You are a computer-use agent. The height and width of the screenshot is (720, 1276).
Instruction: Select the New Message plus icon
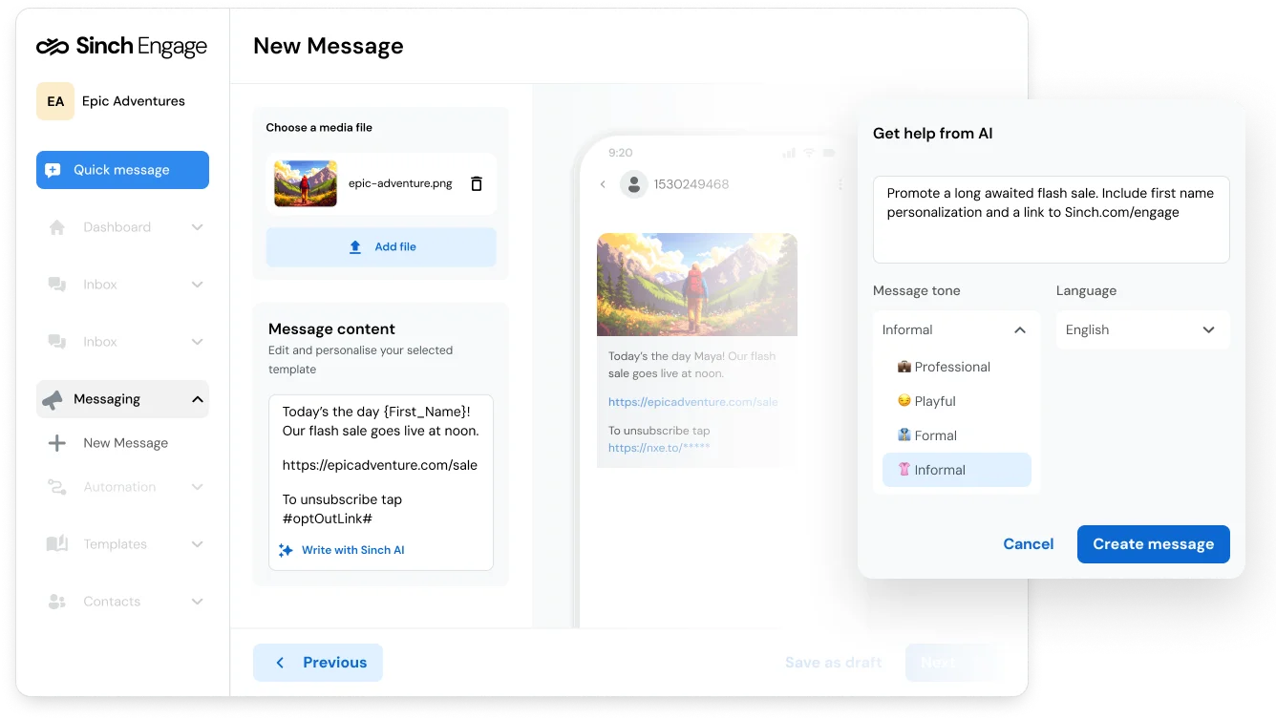(x=57, y=442)
